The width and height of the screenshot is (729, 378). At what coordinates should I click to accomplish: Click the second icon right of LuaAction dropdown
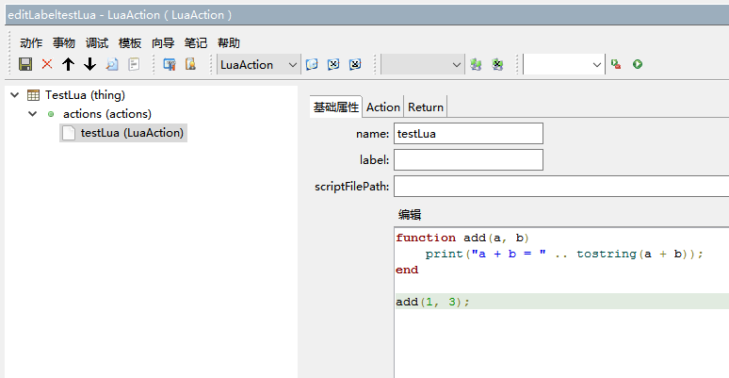(x=333, y=64)
